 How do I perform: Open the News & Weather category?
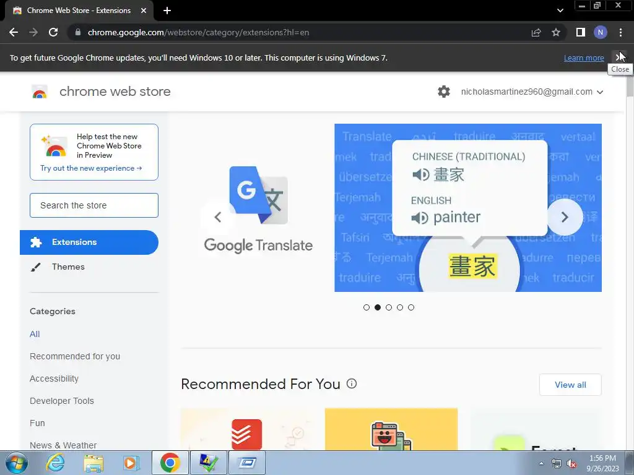[x=63, y=445]
